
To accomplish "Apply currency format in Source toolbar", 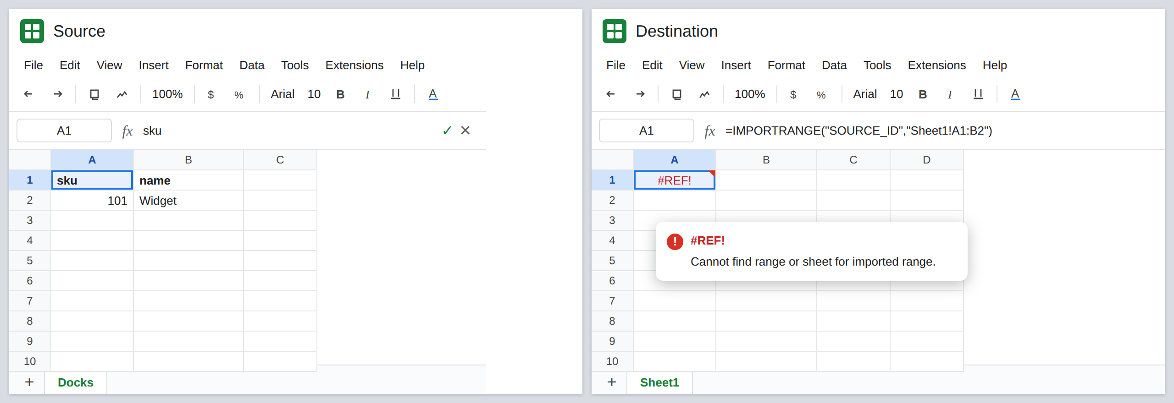I will point(211,94).
